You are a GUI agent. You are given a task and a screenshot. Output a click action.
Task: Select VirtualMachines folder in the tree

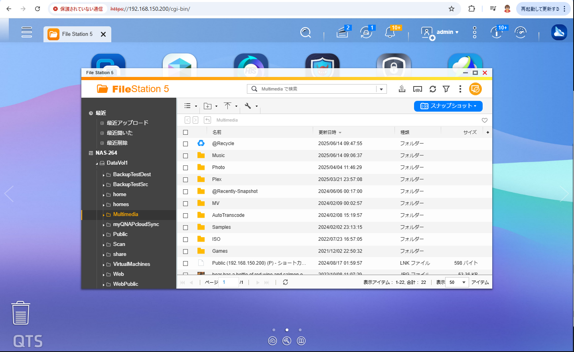[x=132, y=264]
